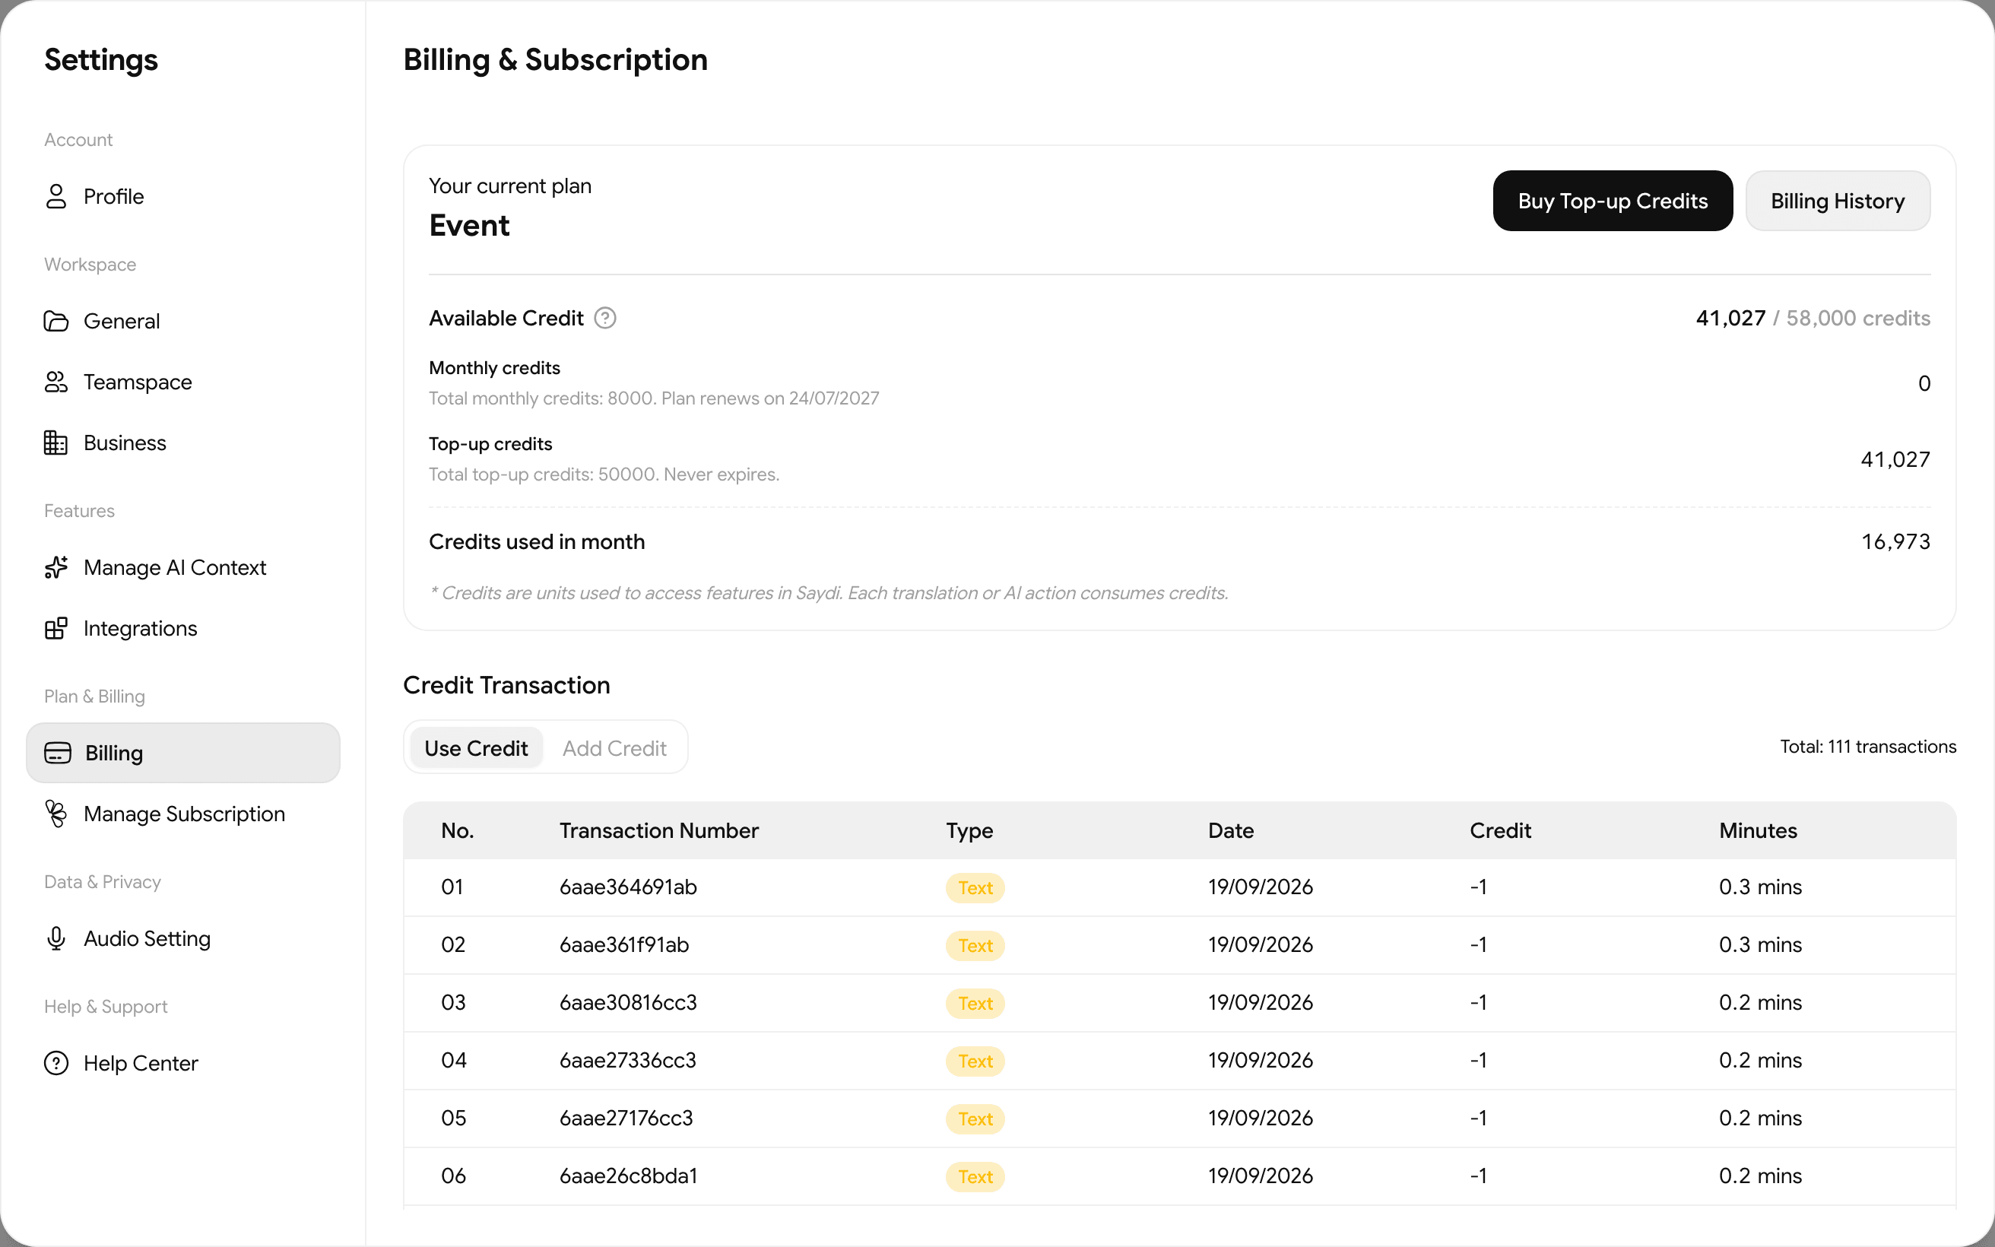Click the Help Center question mark icon

coord(56,1063)
